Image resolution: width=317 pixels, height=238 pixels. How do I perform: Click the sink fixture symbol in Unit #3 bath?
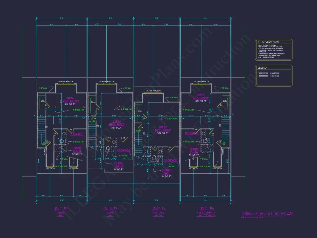(114, 142)
